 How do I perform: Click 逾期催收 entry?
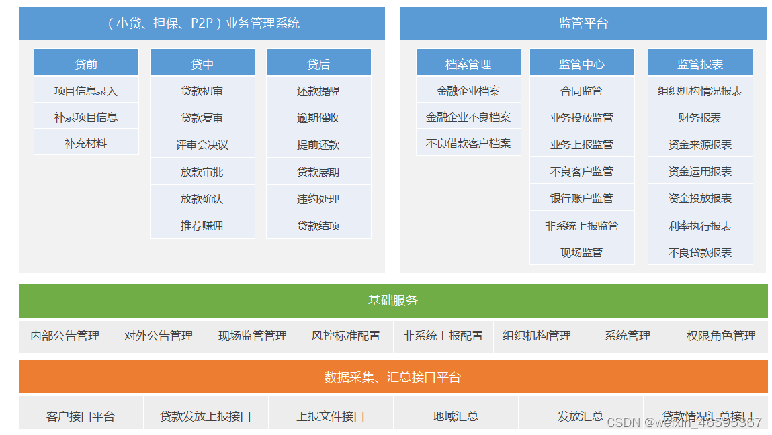(318, 117)
